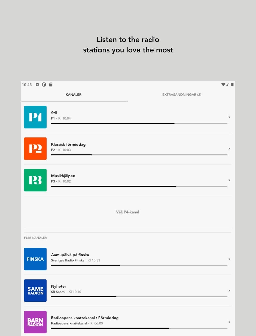Tap the FLER KANALER section header
The image size is (256, 336).
pos(35,238)
